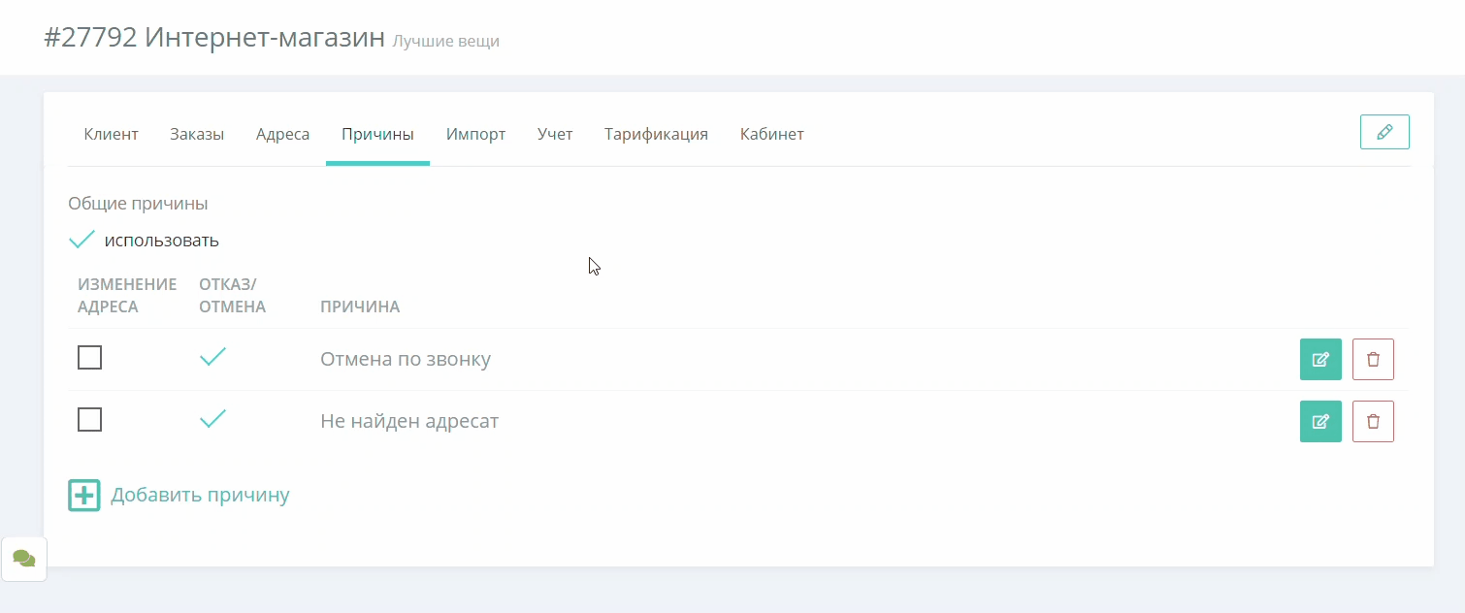
Task: Click the 'Отказ/Отмена' column header
Action: tap(233, 295)
